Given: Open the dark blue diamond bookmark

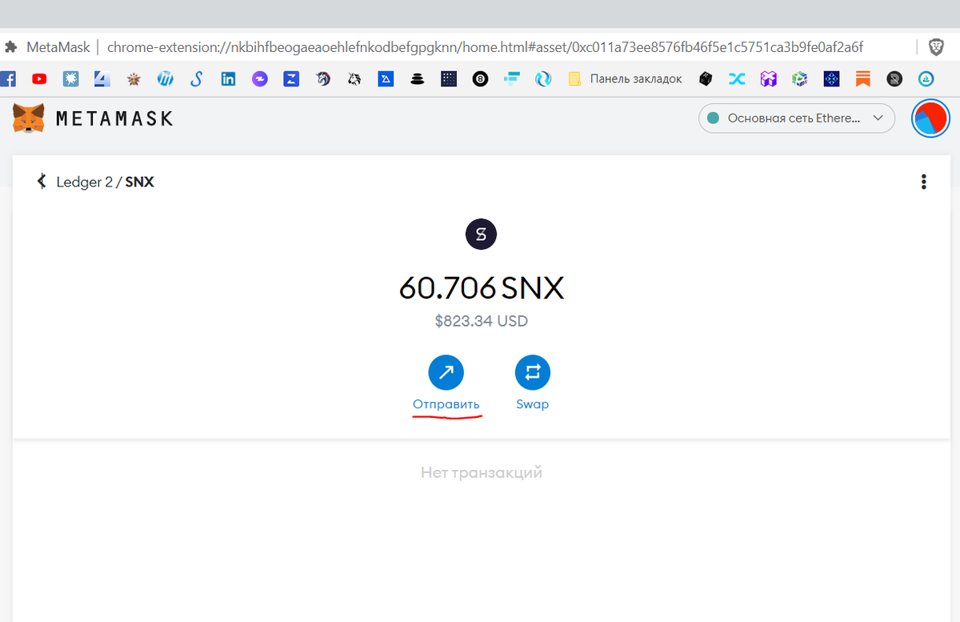Looking at the screenshot, I should [x=831, y=79].
